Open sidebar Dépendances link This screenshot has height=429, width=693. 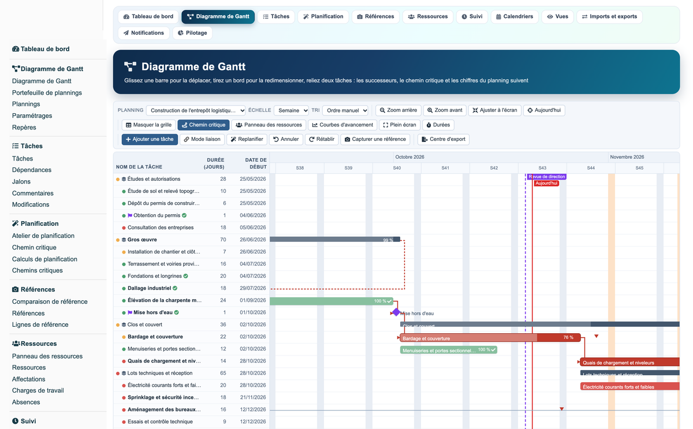coord(32,170)
